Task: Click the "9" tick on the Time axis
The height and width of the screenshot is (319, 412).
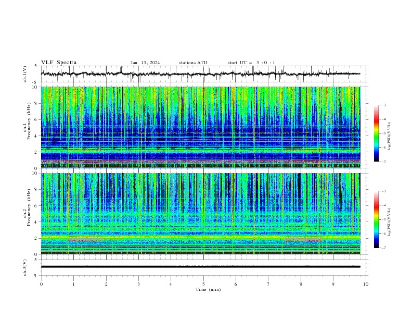Action: pyautogui.click(x=333, y=284)
